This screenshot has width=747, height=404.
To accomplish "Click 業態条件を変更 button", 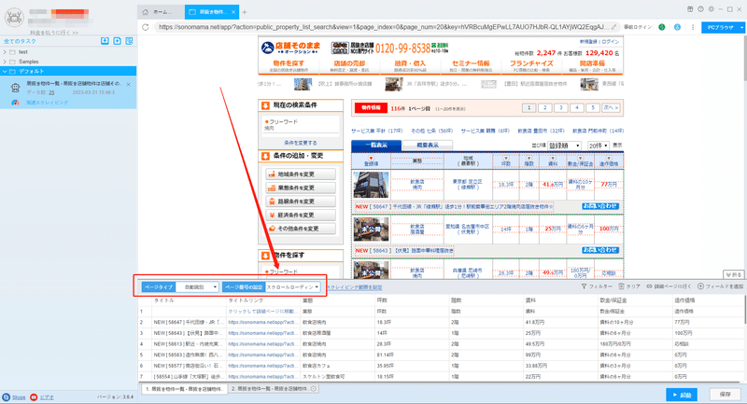I will pos(300,188).
